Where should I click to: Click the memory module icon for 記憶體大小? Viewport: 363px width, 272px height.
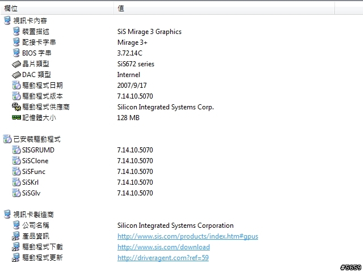(16, 117)
